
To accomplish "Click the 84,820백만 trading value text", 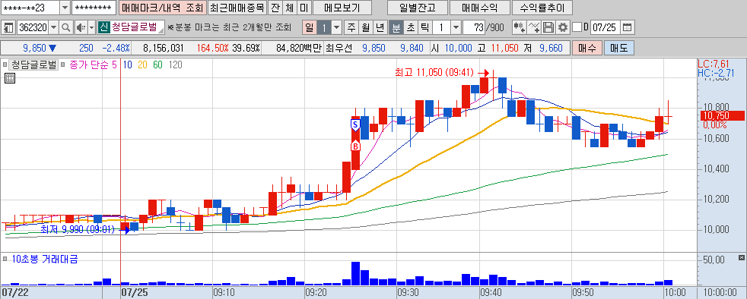I will pyautogui.click(x=299, y=48).
